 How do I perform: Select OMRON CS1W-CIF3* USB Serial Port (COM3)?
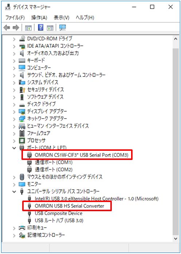pyautogui.click(x=81, y=155)
